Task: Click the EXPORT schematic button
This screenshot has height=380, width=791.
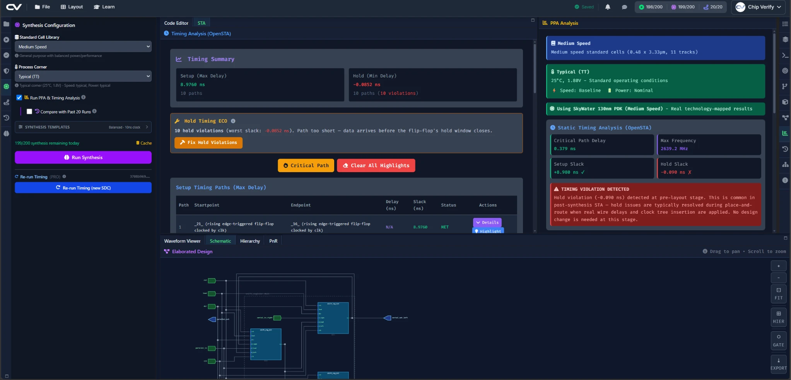Action: pos(779,364)
